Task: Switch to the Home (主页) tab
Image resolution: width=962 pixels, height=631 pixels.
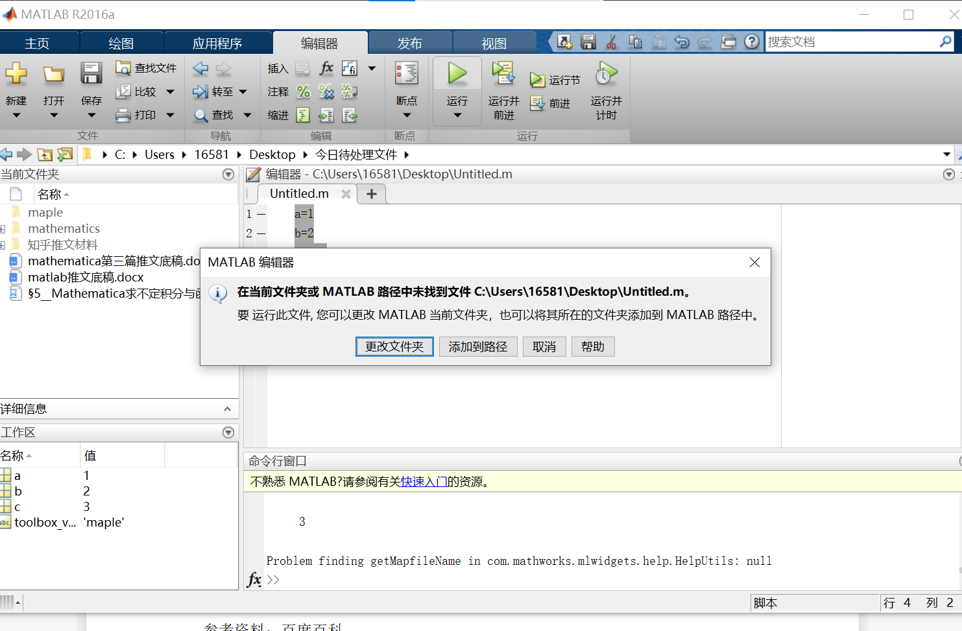Action: coord(37,43)
